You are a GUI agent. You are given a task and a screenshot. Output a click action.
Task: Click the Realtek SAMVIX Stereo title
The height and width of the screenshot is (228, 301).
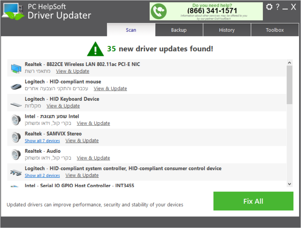click(x=53, y=134)
